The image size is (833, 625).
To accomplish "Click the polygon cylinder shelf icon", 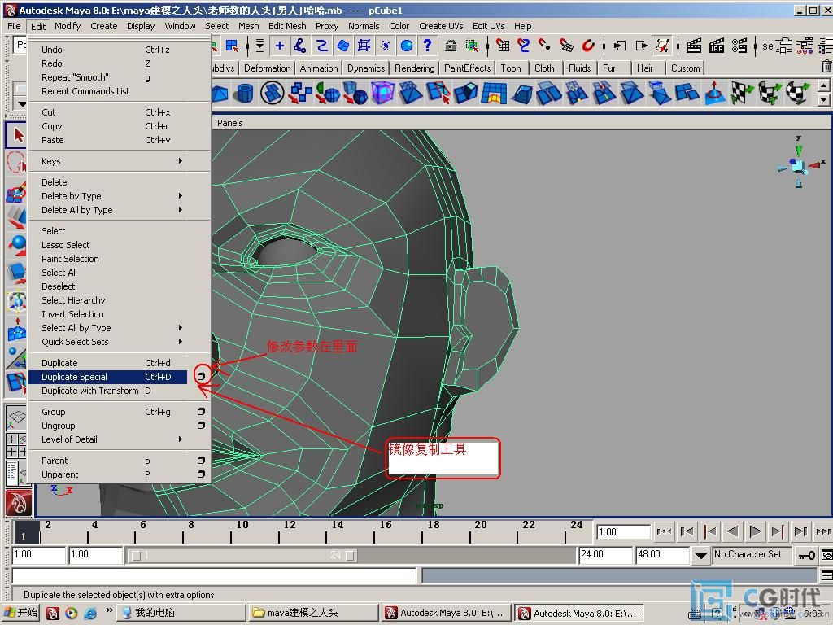I will click(x=245, y=93).
